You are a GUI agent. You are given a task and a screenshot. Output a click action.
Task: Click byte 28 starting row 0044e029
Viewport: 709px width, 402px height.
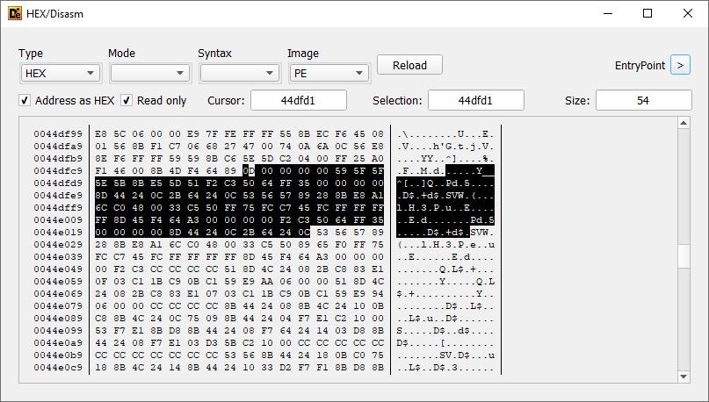click(101, 244)
